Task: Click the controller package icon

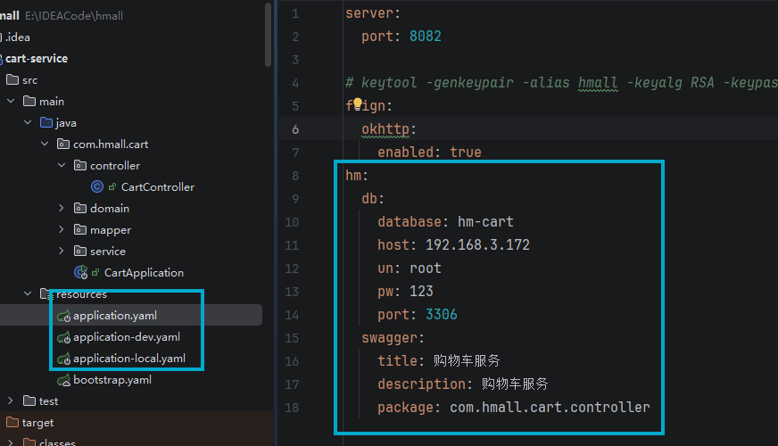Action: click(x=80, y=165)
